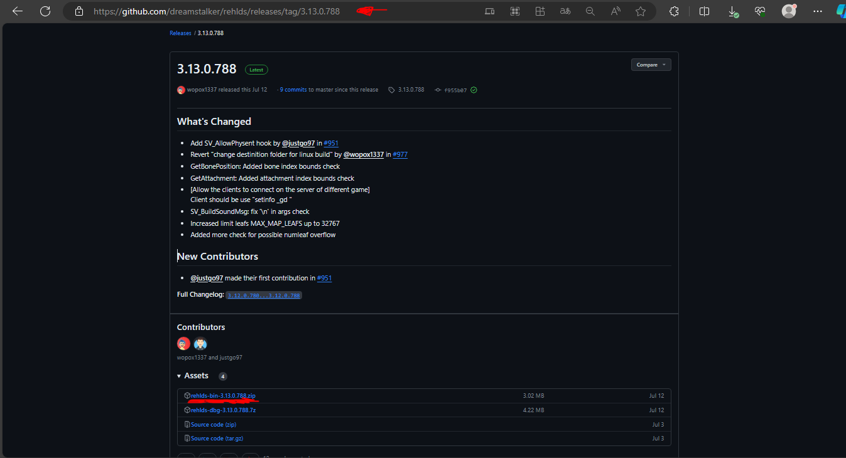The image size is (846, 458).
Task: Click the package icon beside rehlds-dbg 7z
Action: pyautogui.click(x=187, y=410)
